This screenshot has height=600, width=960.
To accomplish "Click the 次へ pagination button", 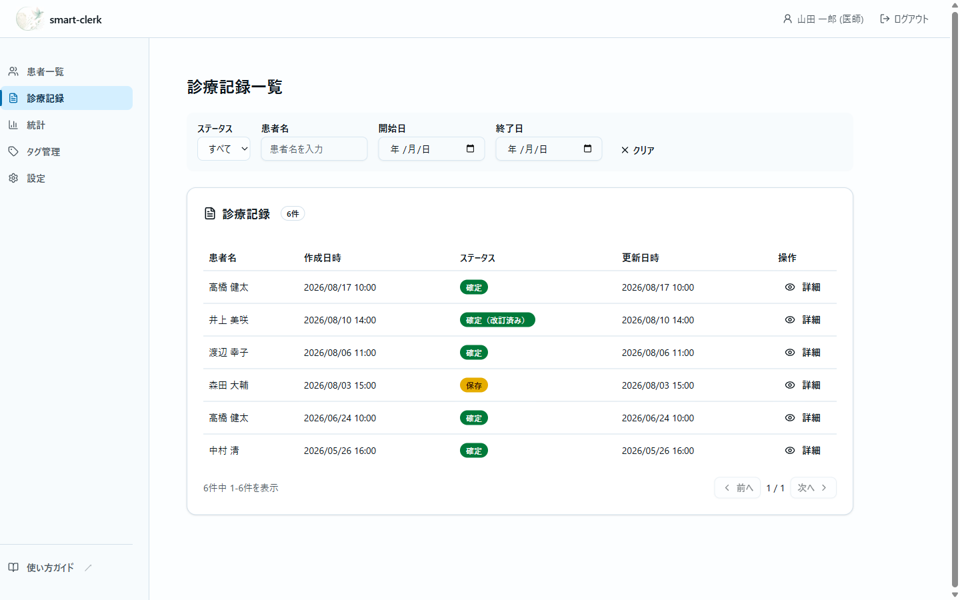I will pos(813,488).
